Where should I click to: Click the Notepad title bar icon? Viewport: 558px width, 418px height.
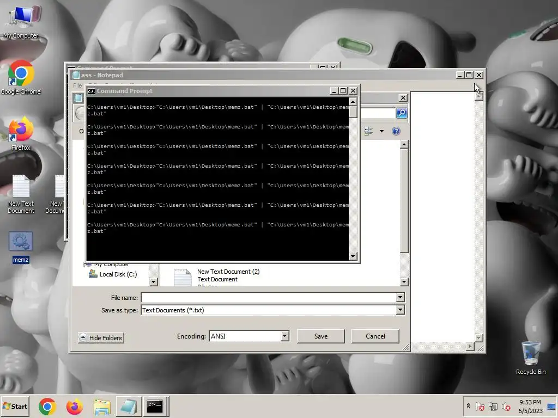pos(75,75)
